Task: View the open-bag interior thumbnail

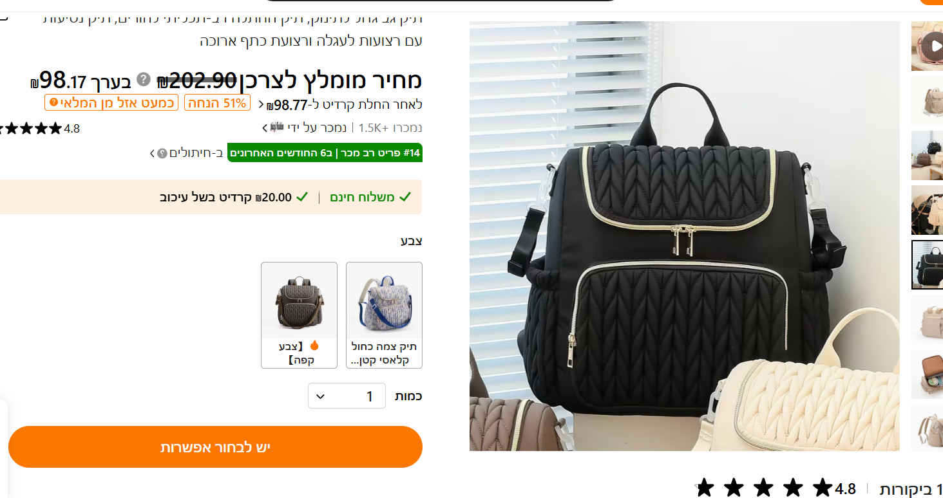Action: (927, 374)
